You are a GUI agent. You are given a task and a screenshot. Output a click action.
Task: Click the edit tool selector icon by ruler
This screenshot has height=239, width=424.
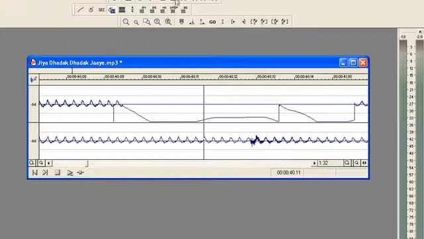[x=34, y=80]
